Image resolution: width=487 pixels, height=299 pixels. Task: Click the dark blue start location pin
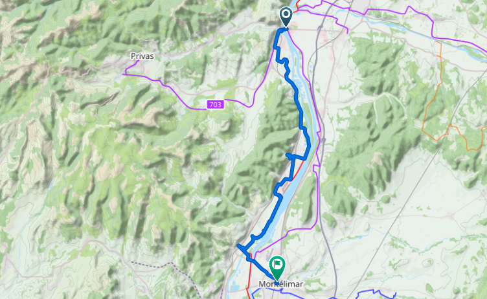pyautogui.click(x=286, y=16)
